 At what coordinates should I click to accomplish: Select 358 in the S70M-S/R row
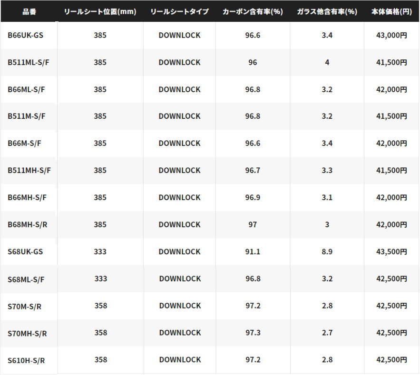(x=101, y=306)
